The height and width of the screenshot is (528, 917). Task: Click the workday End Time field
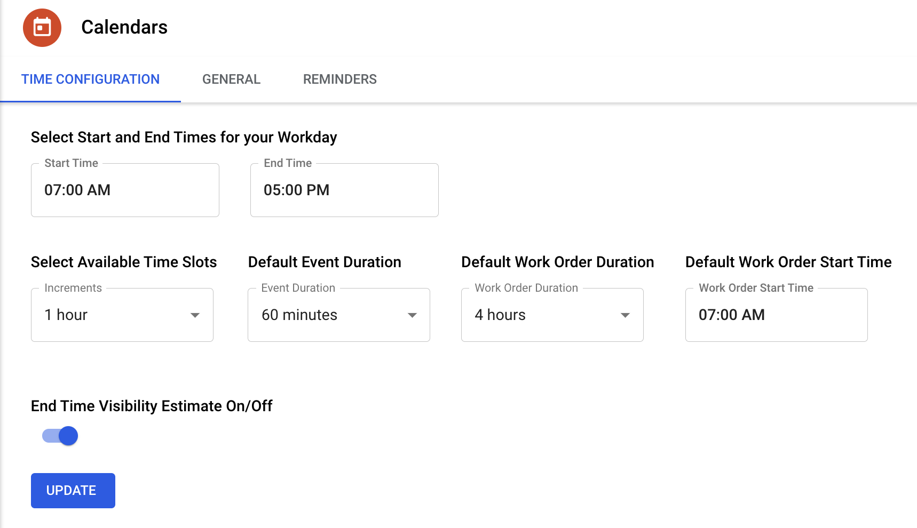[344, 190]
